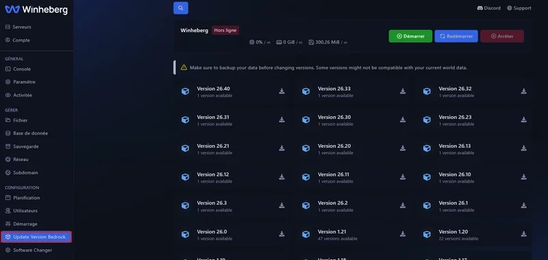This screenshot has height=260, width=548.
Task: Start the server with Démarrer
Action: (410, 36)
